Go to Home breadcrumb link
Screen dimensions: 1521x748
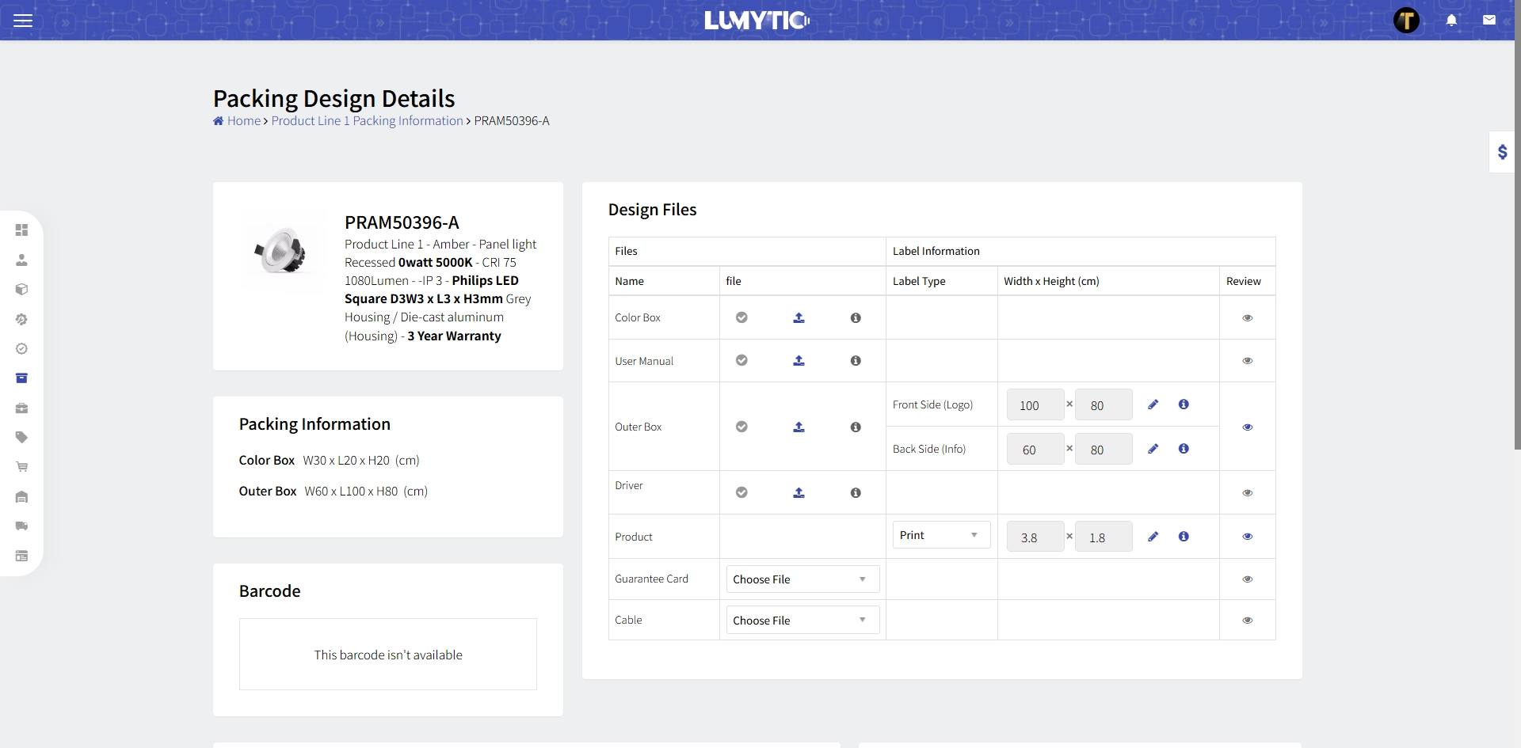click(x=243, y=121)
